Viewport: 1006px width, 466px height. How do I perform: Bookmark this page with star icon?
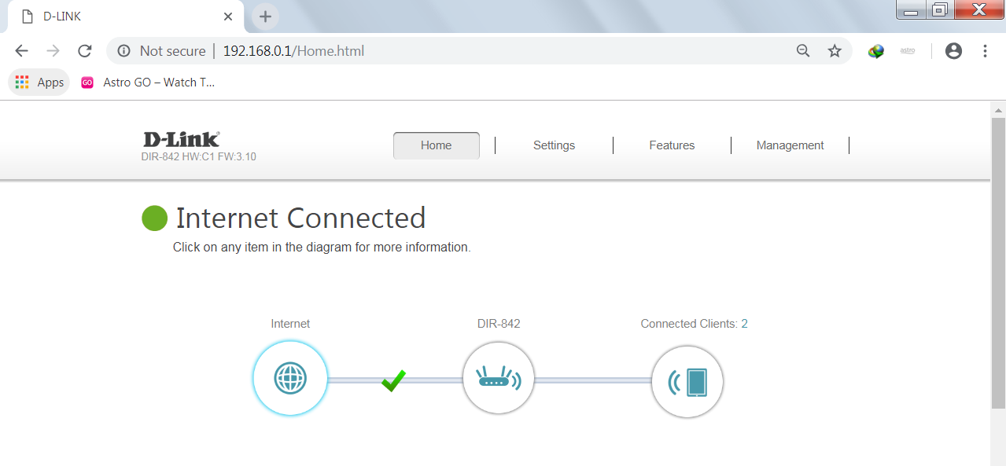tap(835, 51)
